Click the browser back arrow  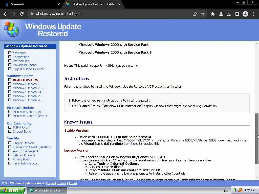coord(6,14)
